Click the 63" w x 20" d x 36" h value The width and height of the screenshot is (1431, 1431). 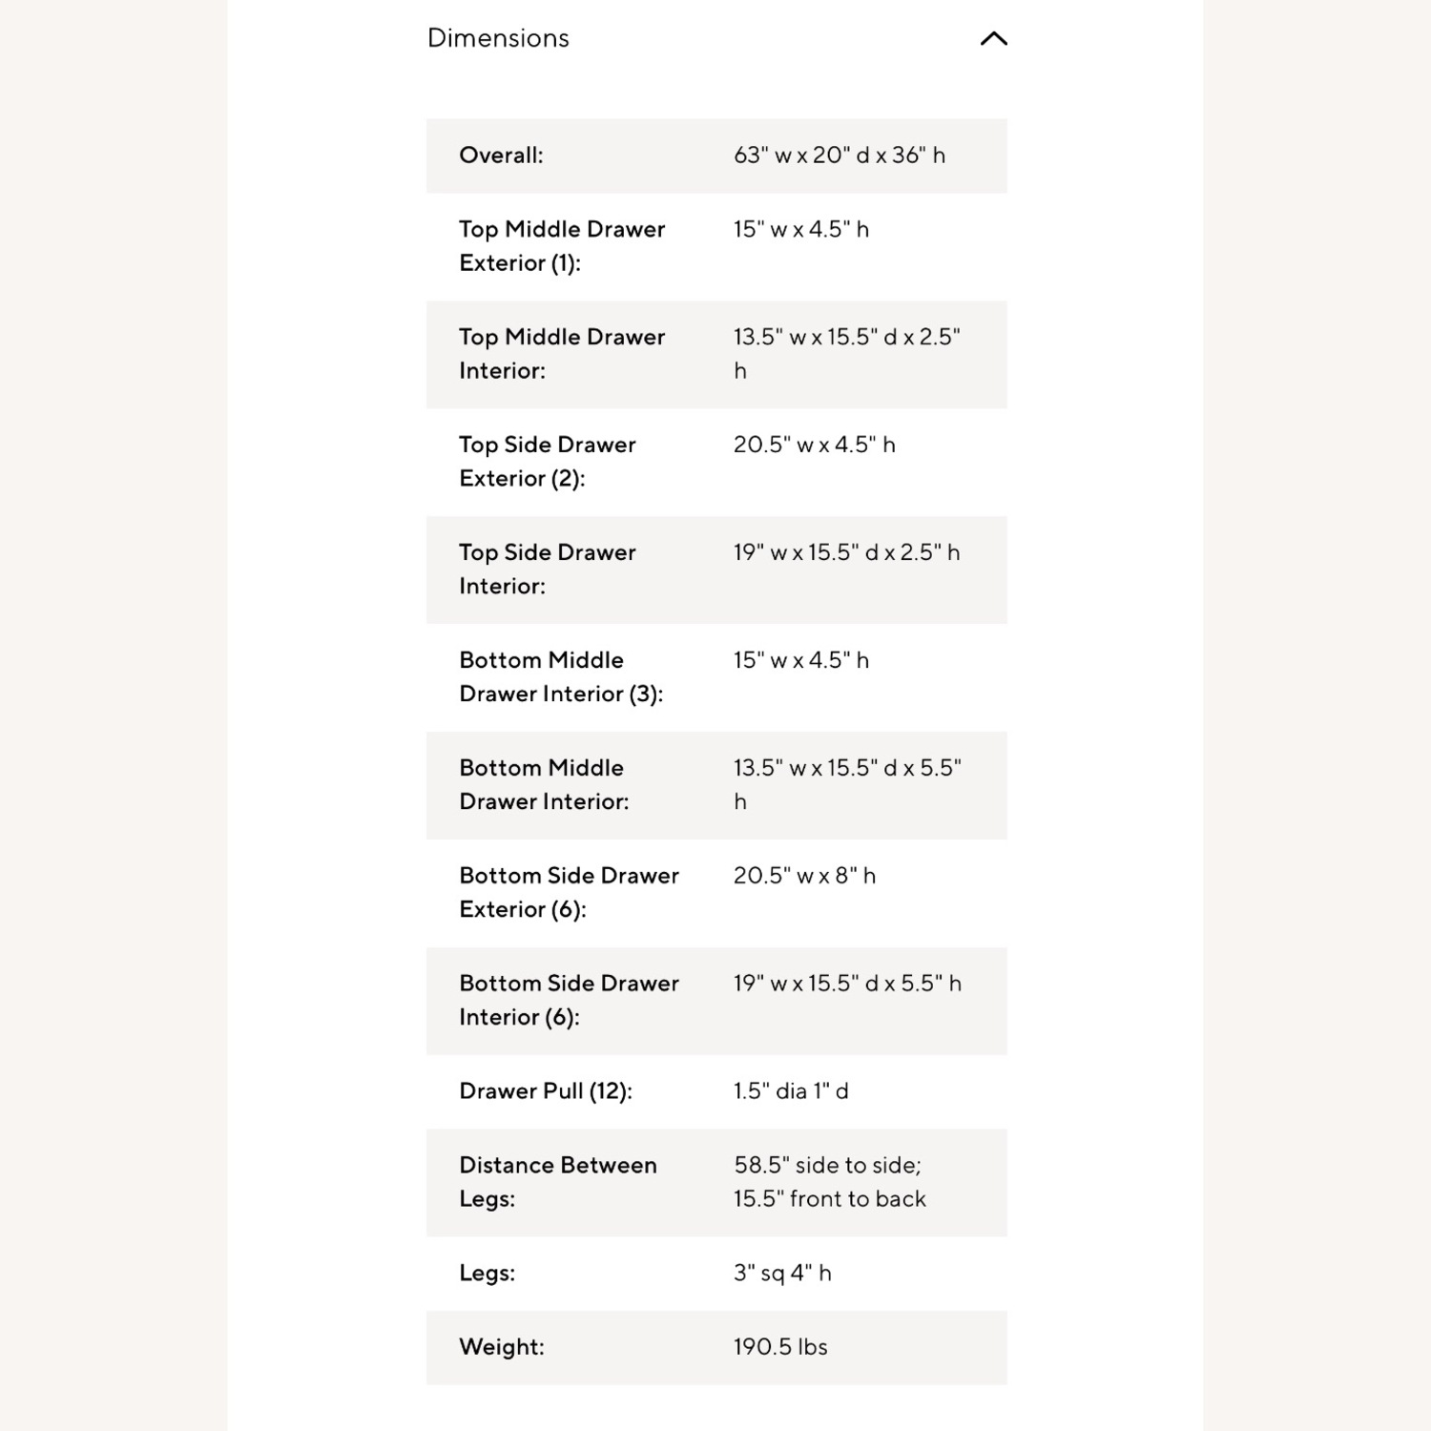coord(840,156)
